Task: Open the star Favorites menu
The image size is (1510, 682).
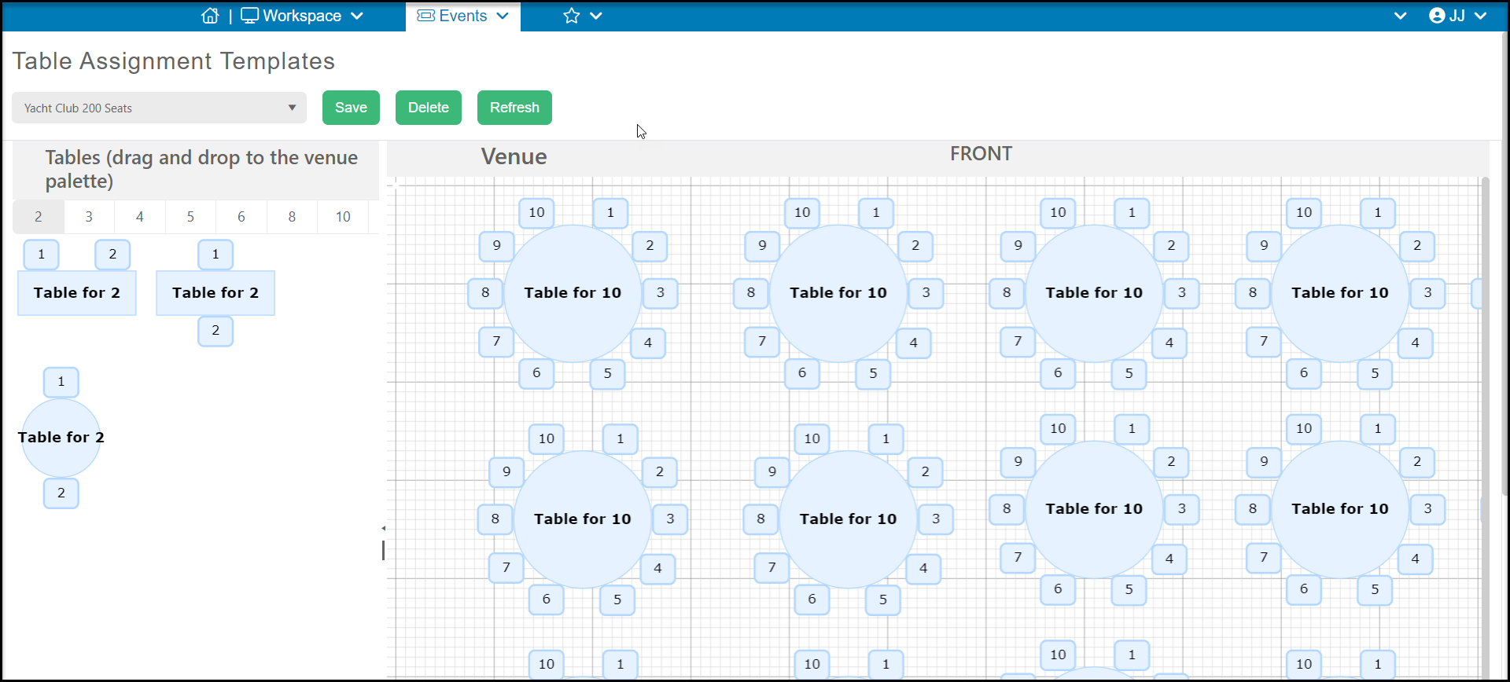Action: tap(572, 16)
